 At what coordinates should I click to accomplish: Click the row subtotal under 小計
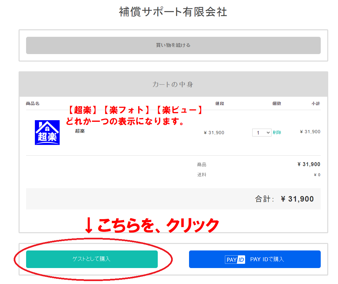click(x=310, y=132)
